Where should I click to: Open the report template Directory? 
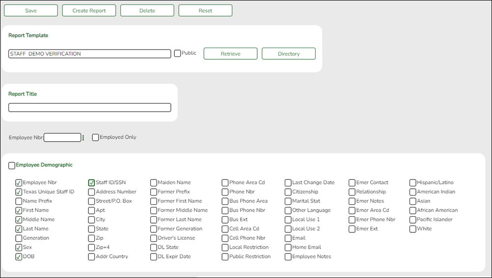tap(289, 53)
